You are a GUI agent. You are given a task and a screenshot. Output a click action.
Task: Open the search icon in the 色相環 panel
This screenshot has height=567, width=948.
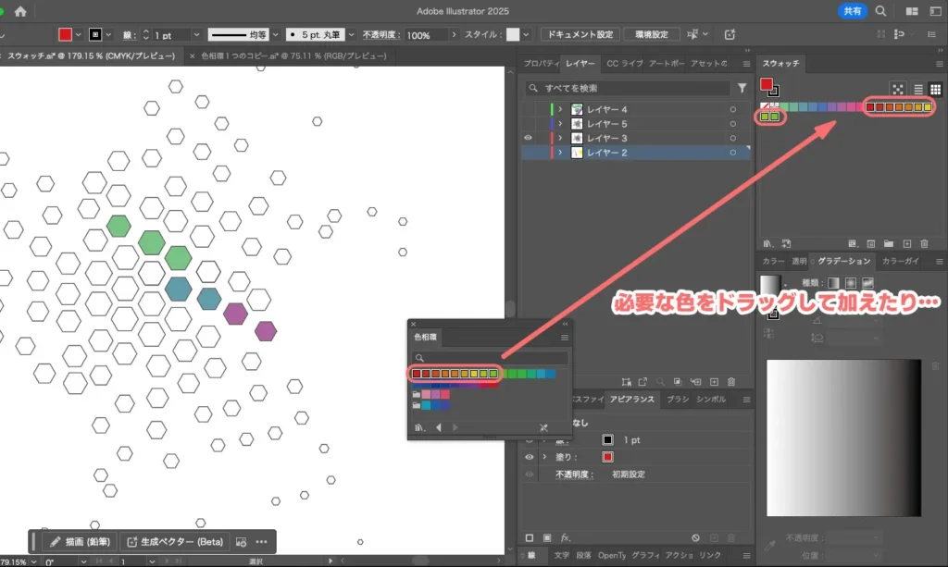tap(421, 358)
